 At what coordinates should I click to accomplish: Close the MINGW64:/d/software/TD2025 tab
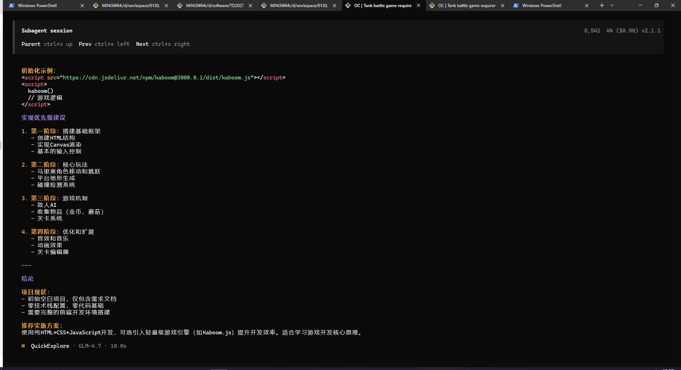(x=250, y=6)
